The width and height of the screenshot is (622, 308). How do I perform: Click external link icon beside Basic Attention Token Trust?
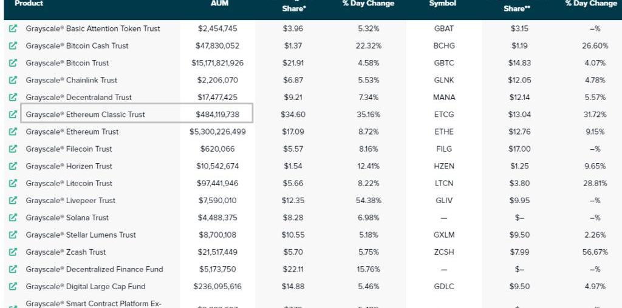pyautogui.click(x=13, y=28)
